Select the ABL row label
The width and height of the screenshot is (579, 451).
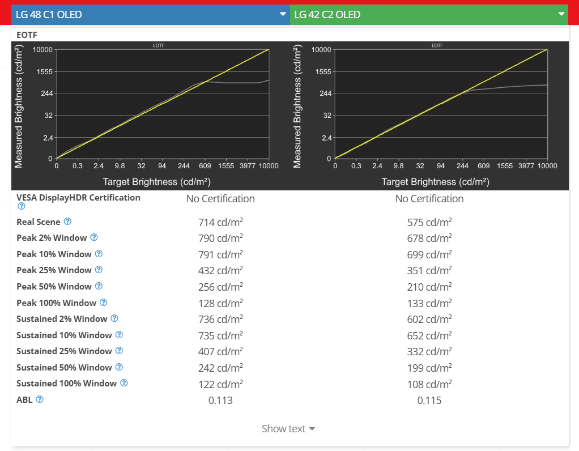[x=24, y=399]
